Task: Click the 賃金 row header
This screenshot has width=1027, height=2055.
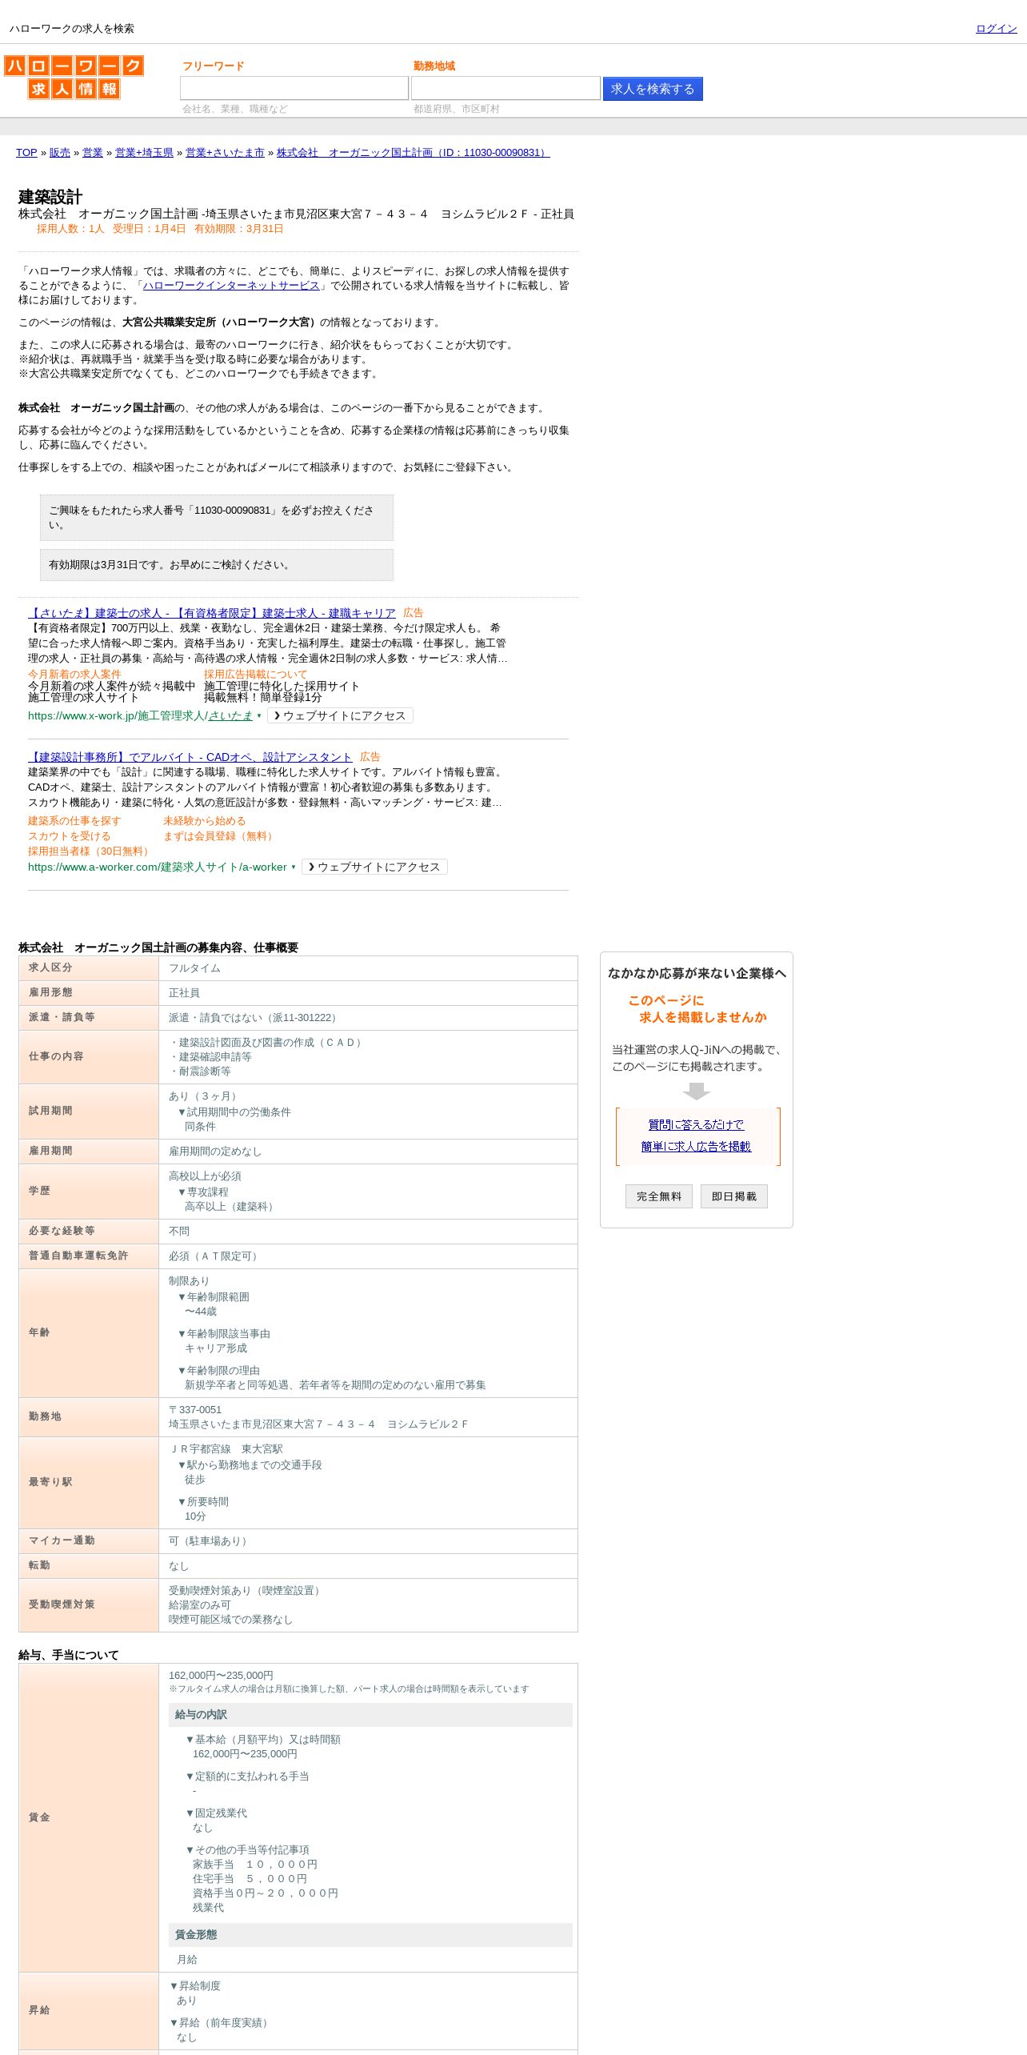Action: (x=89, y=1817)
